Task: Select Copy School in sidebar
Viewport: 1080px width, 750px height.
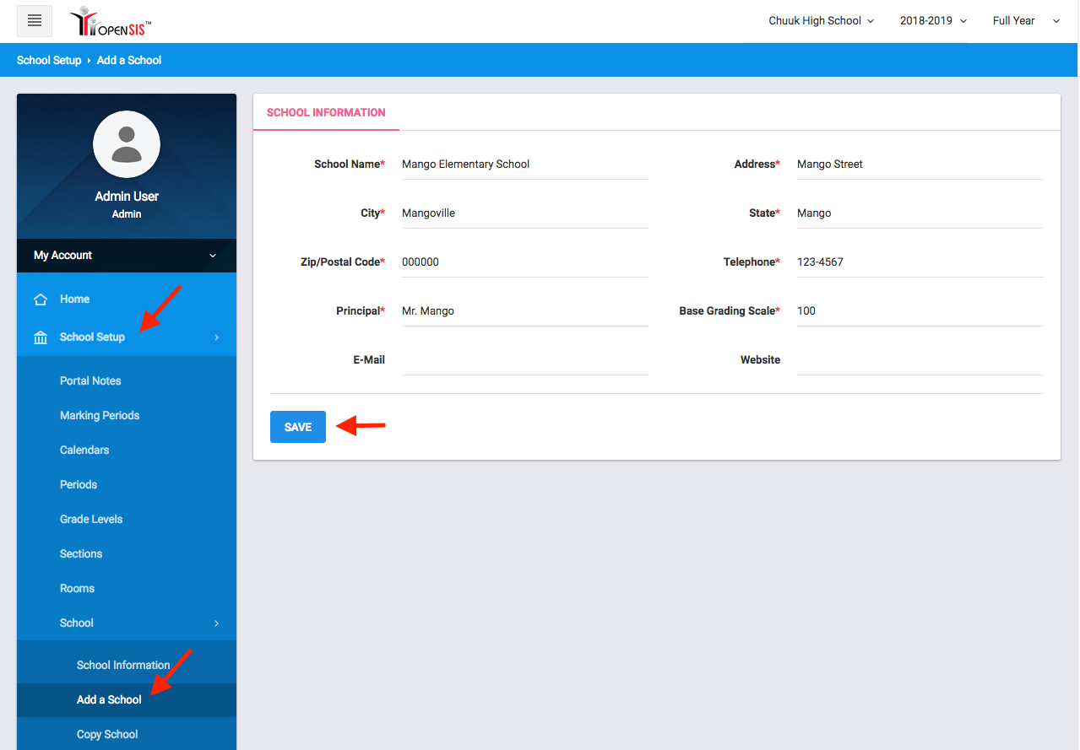Action: click(107, 734)
